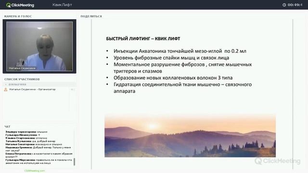The height and width of the screenshot is (173, 308).
Task: Click the clock icon beside the timer
Action: click(x=284, y=5)
